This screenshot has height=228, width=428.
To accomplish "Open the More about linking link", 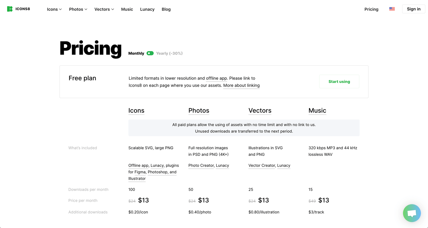I will pyautogui.click(x=241, y=85).
